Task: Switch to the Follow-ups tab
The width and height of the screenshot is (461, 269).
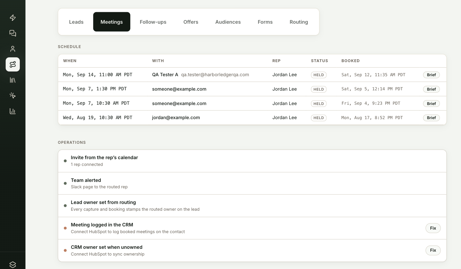Action: click(153, 22)
